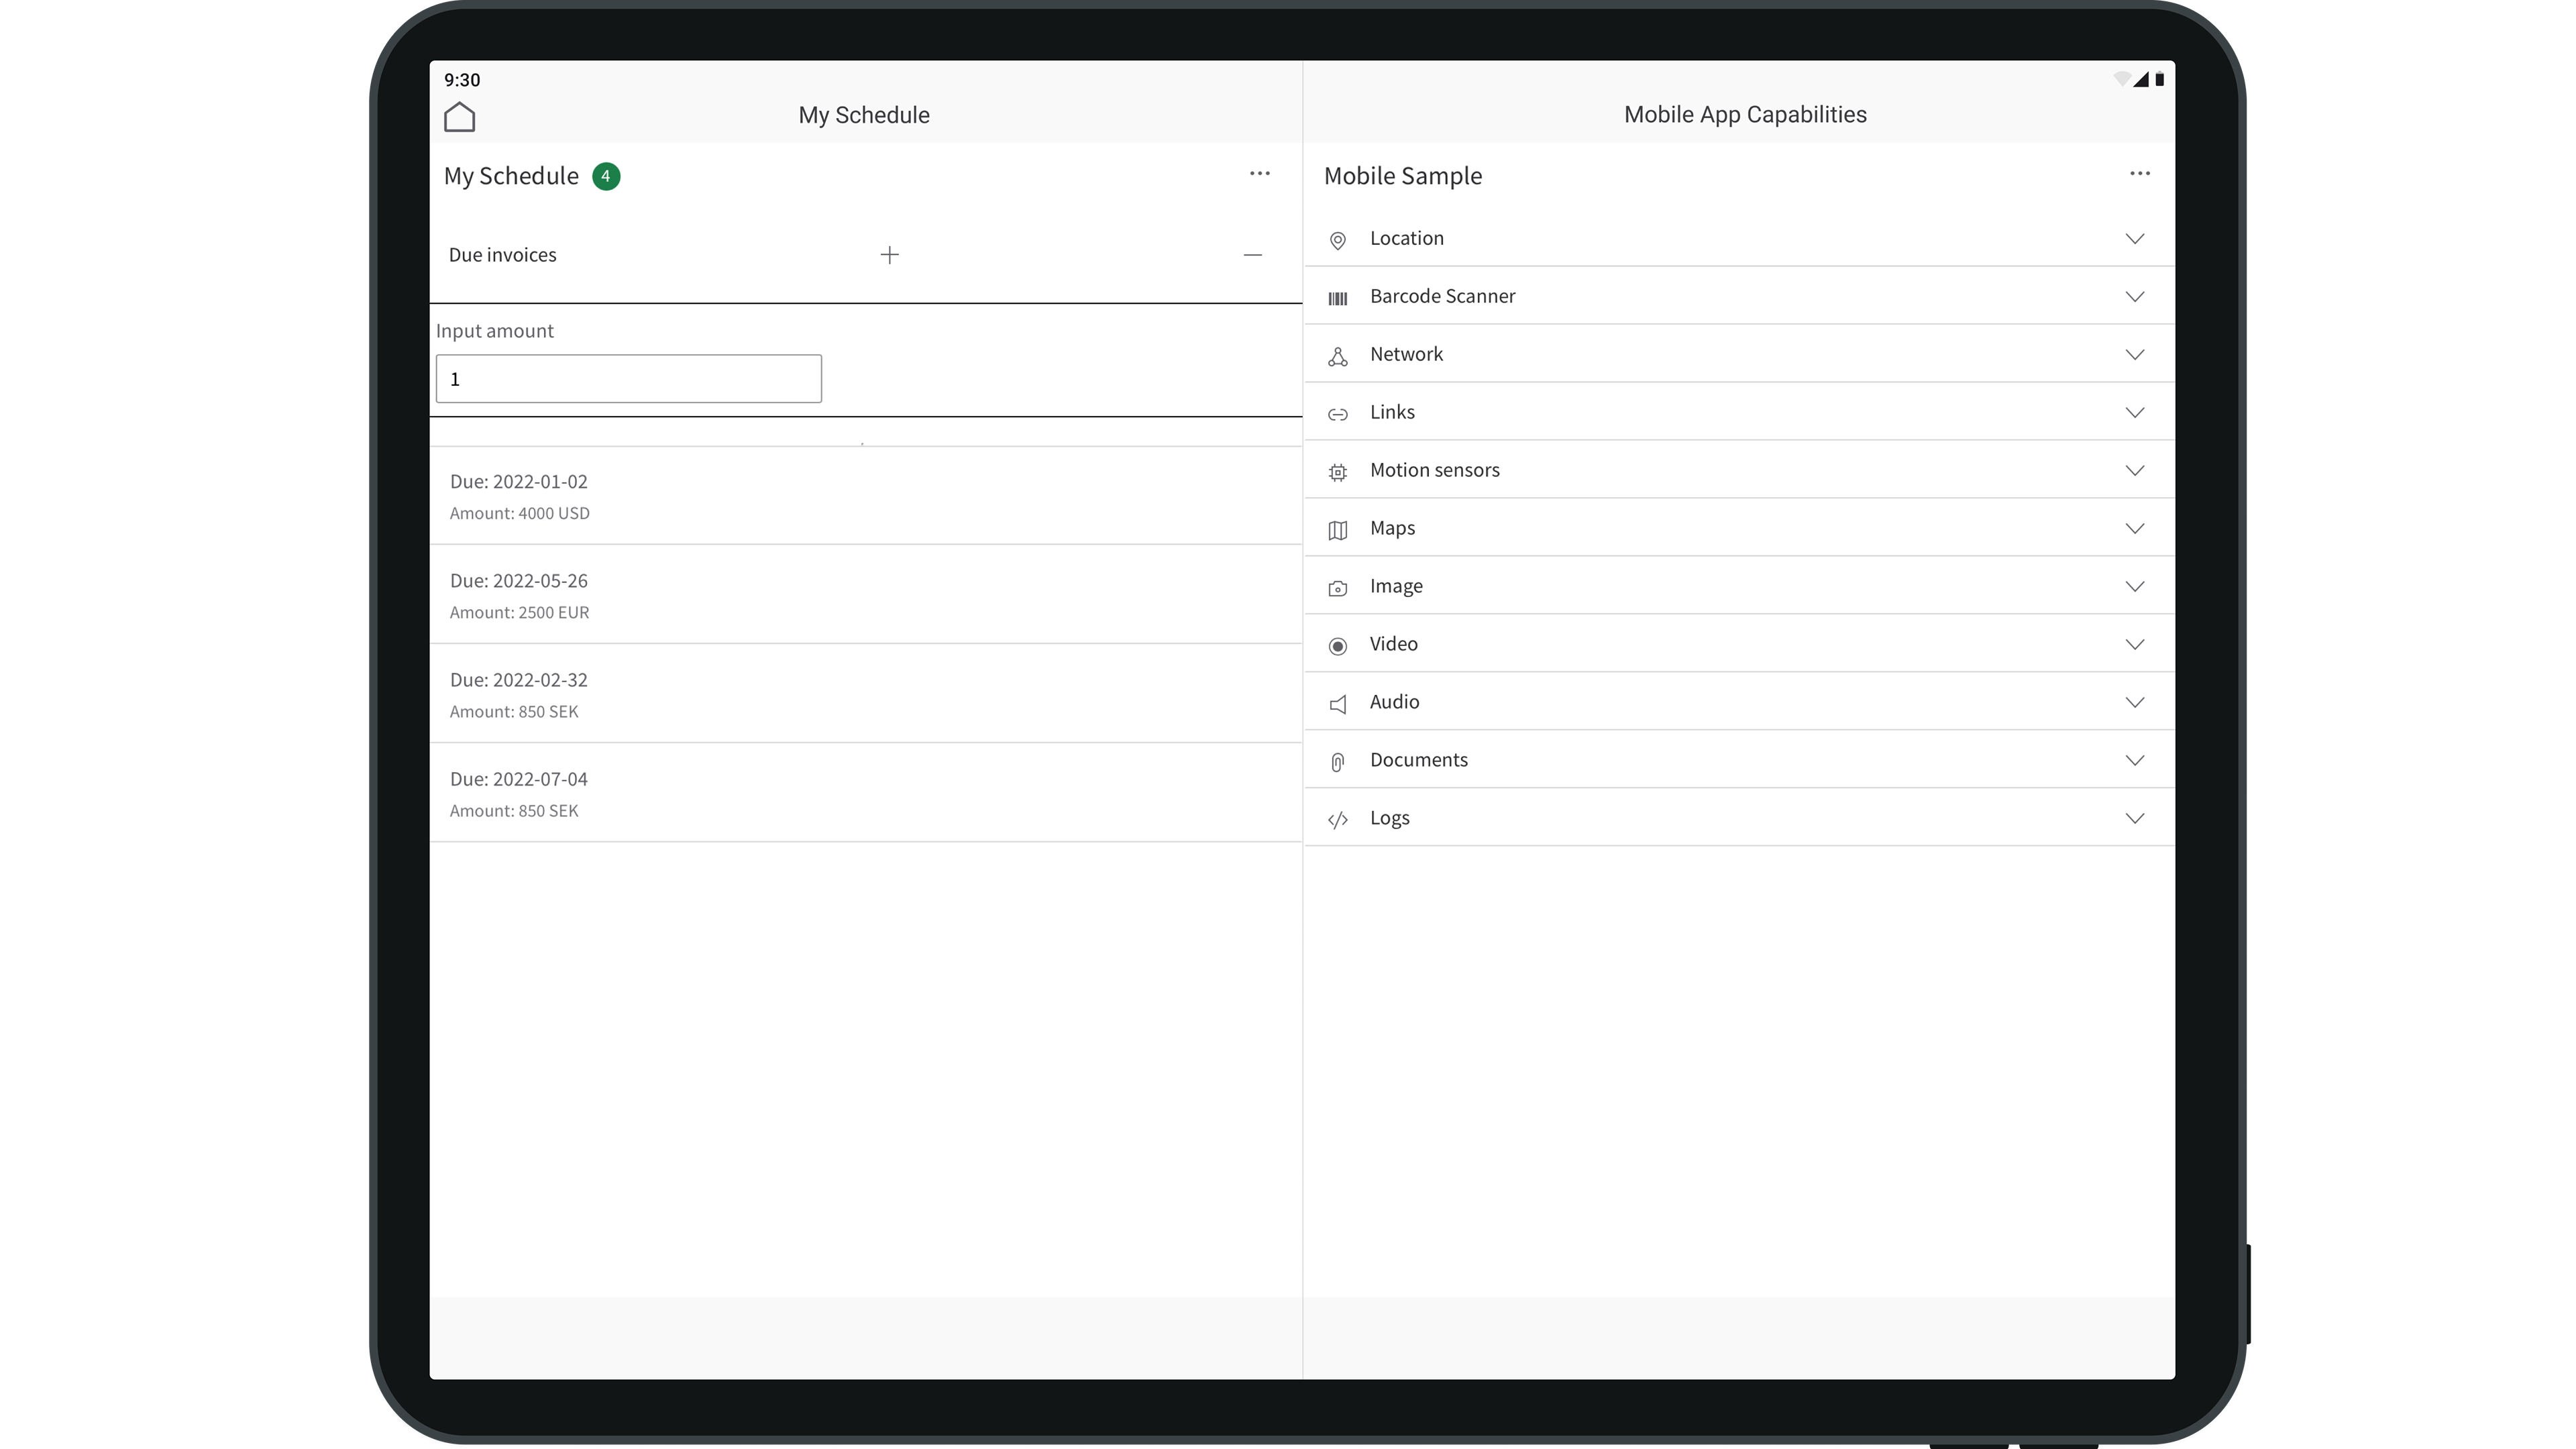Image resolution: width=2576 pixels, height=1449 pixels.
Task: Click plus icon in Due invoices
Action: (889, 255)
